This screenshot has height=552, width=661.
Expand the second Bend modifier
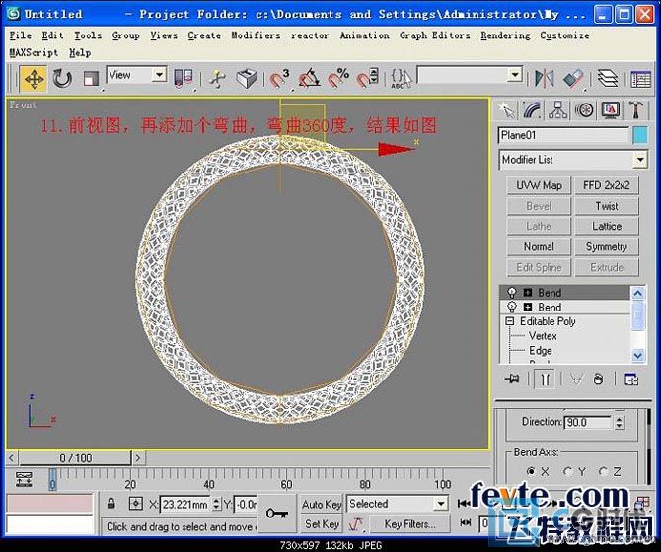528,307
